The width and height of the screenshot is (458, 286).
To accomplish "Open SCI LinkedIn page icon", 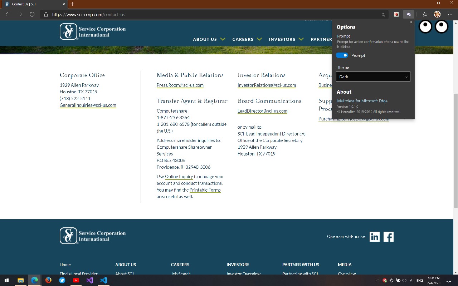I will pos(375,237).
